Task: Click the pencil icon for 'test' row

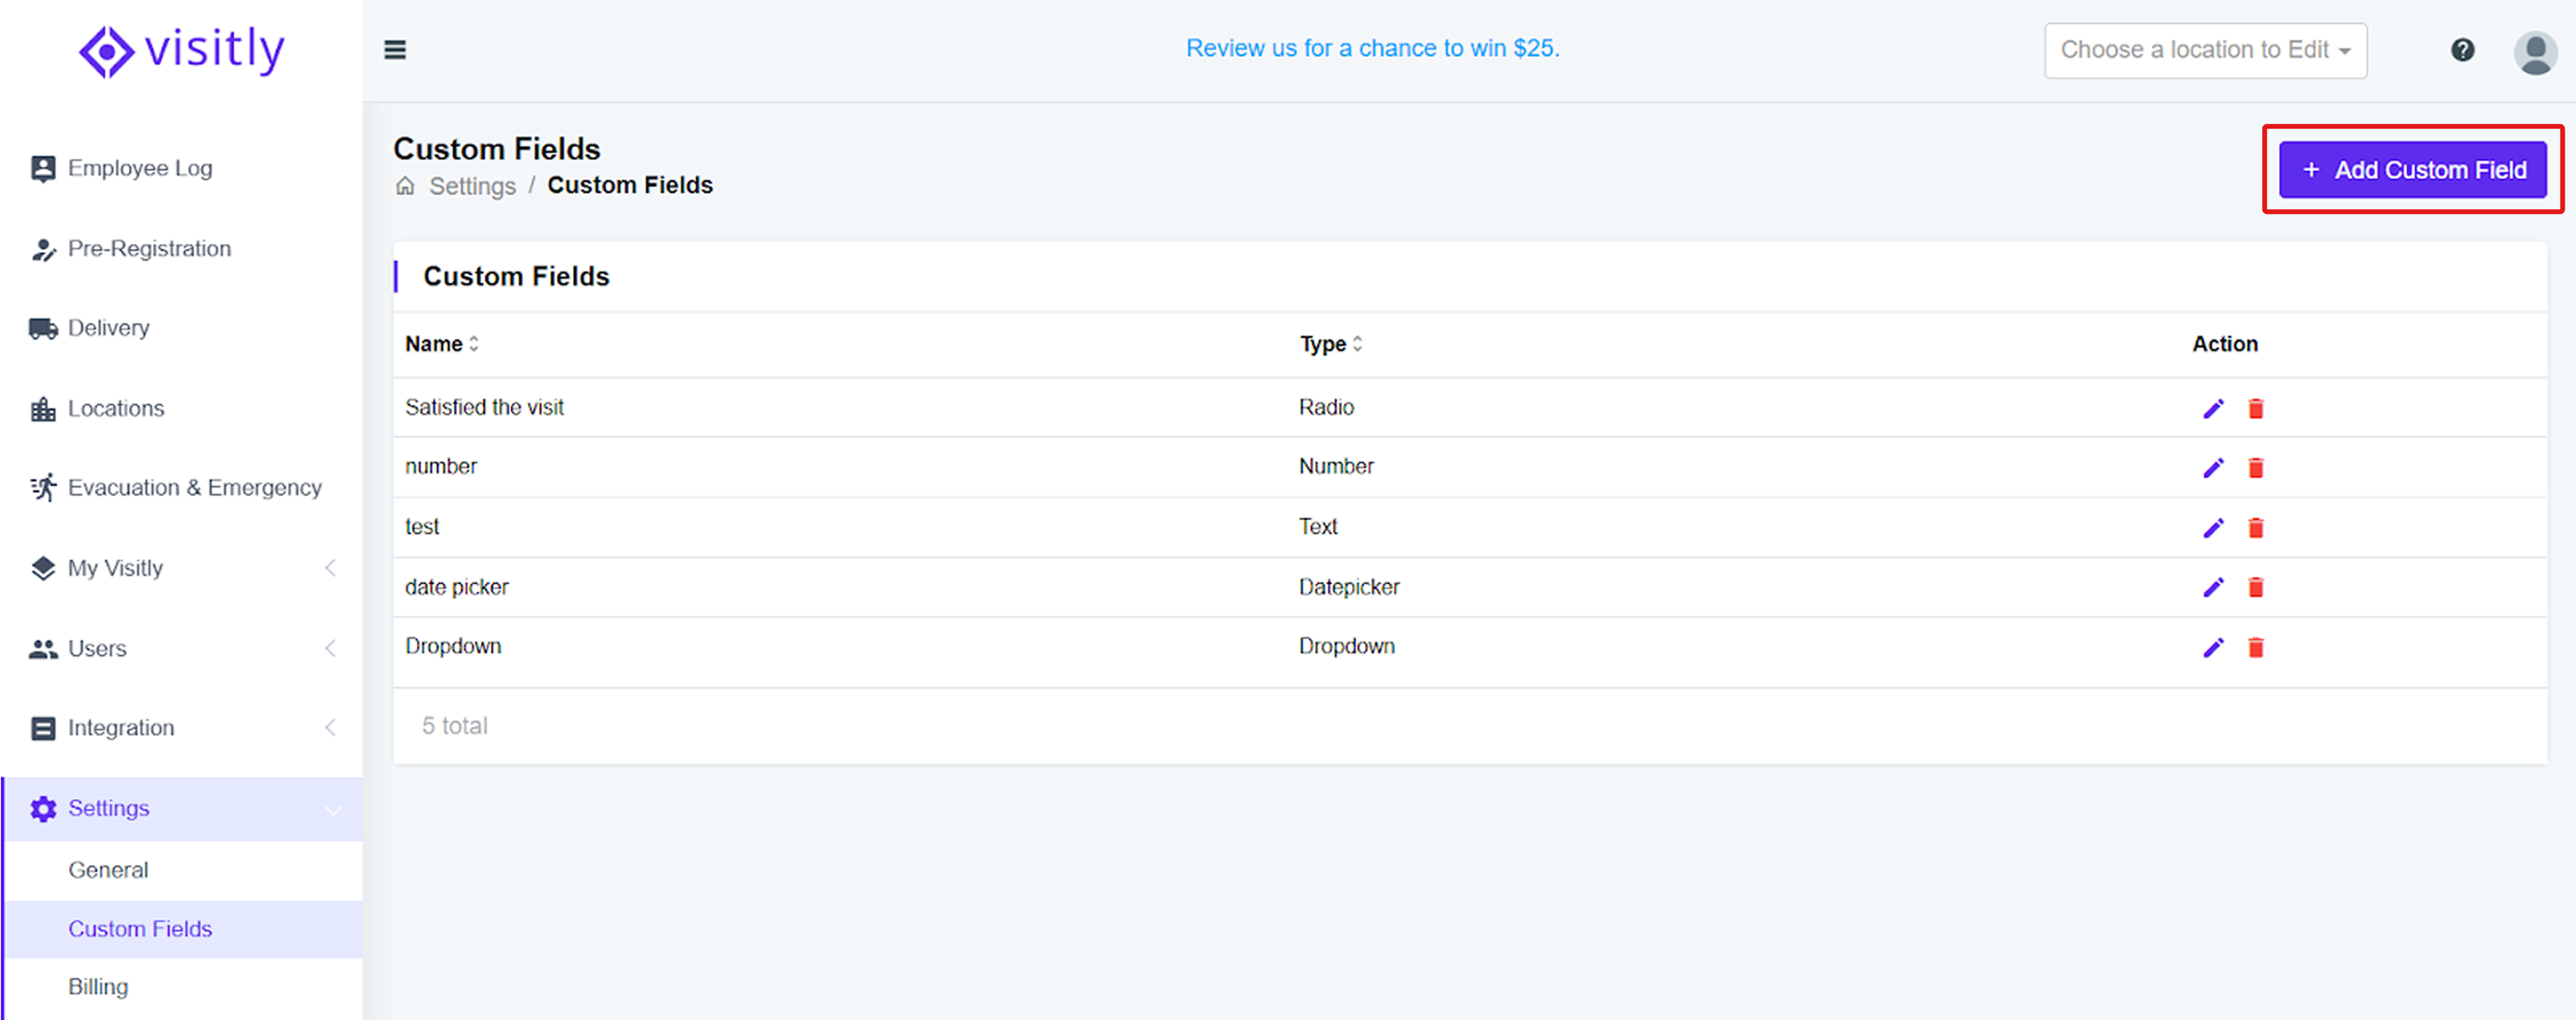Action: (2213, 528)
